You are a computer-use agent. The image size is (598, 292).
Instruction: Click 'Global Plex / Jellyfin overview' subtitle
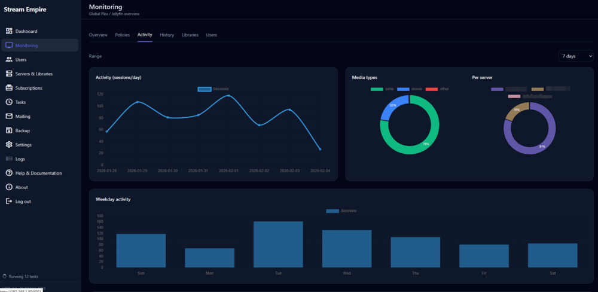tap(114, 14)
